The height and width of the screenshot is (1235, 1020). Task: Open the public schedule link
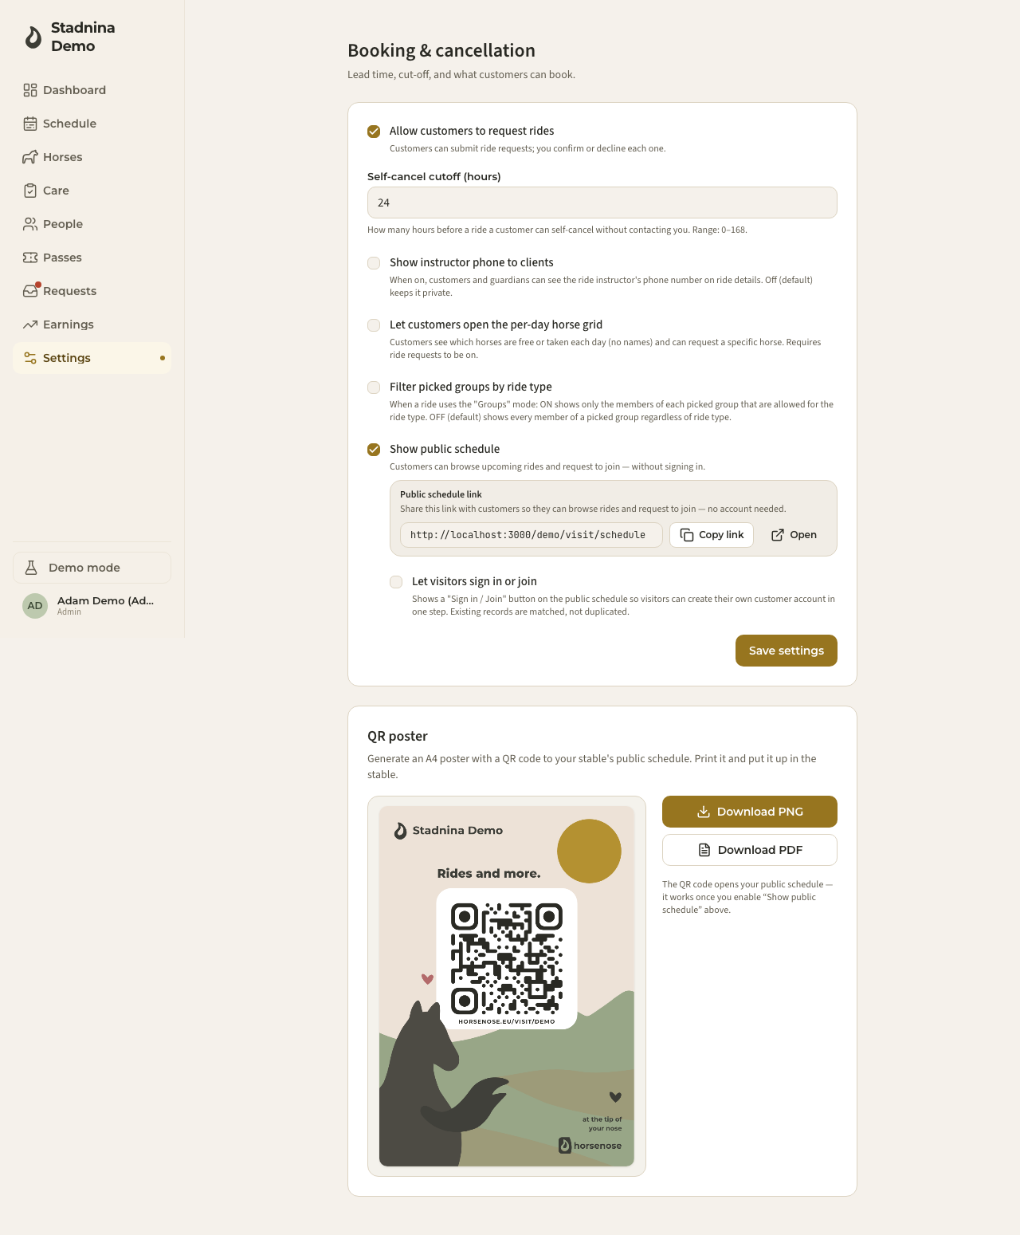(x=794, y=535)
